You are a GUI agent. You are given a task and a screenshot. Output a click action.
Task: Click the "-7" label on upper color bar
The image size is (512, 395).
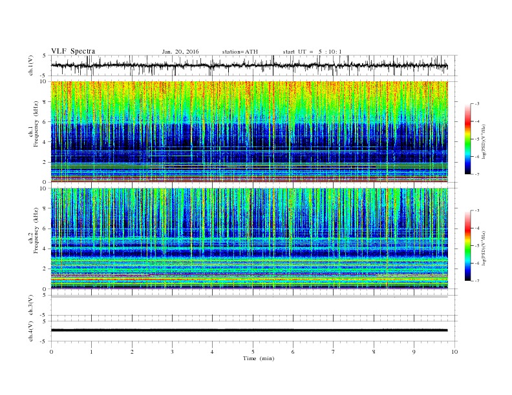pyautogui.click(x=476, y=174)
